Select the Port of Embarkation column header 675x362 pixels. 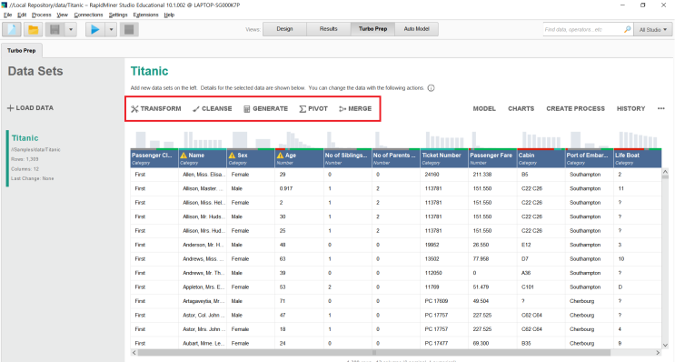pos(589,158)
